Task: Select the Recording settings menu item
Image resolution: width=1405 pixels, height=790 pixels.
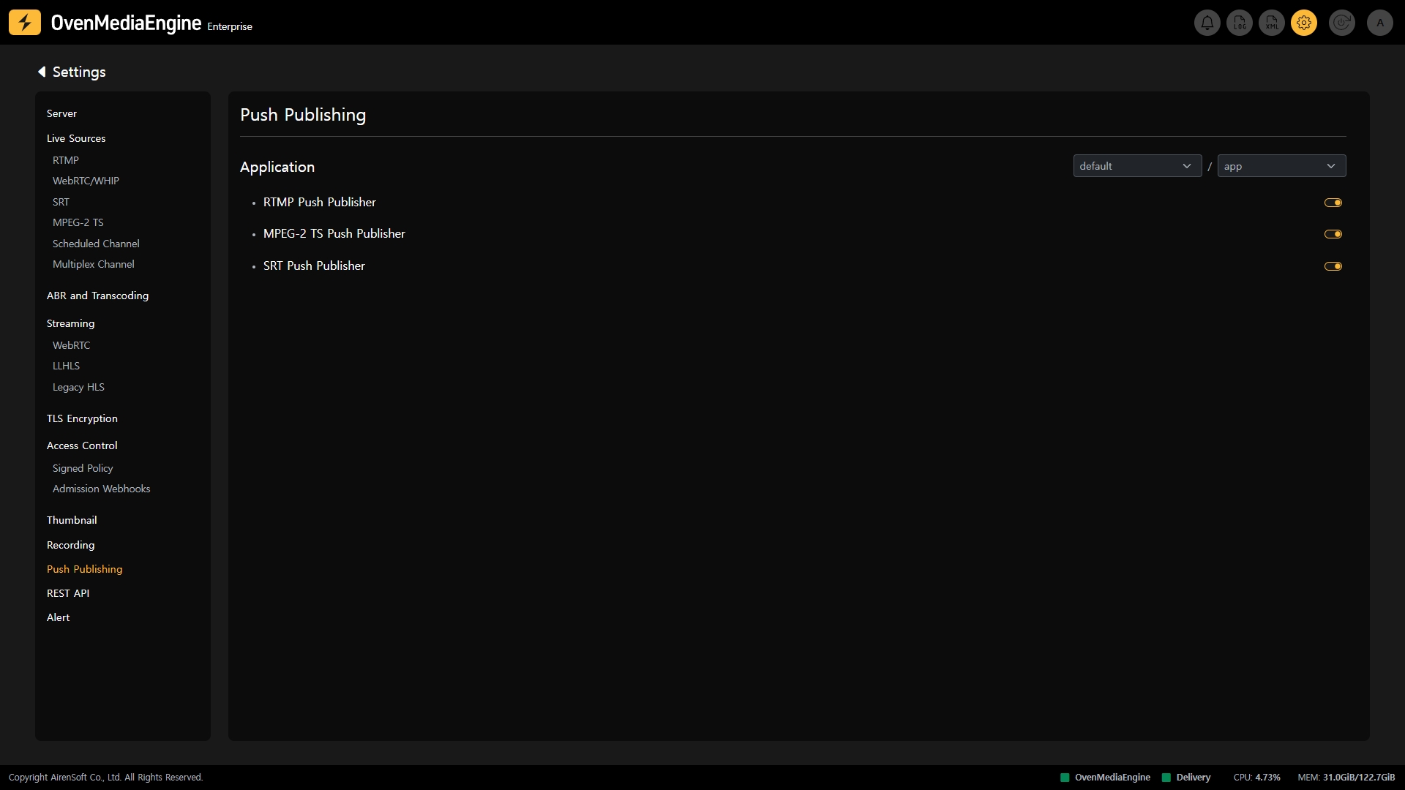Action: [x=70, y=545]
